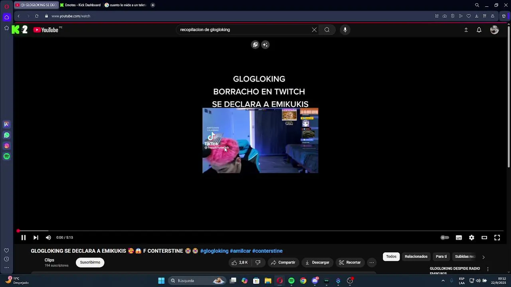Show hidden system tray icons chevron
Screen dimensions: 511x287
443,281
